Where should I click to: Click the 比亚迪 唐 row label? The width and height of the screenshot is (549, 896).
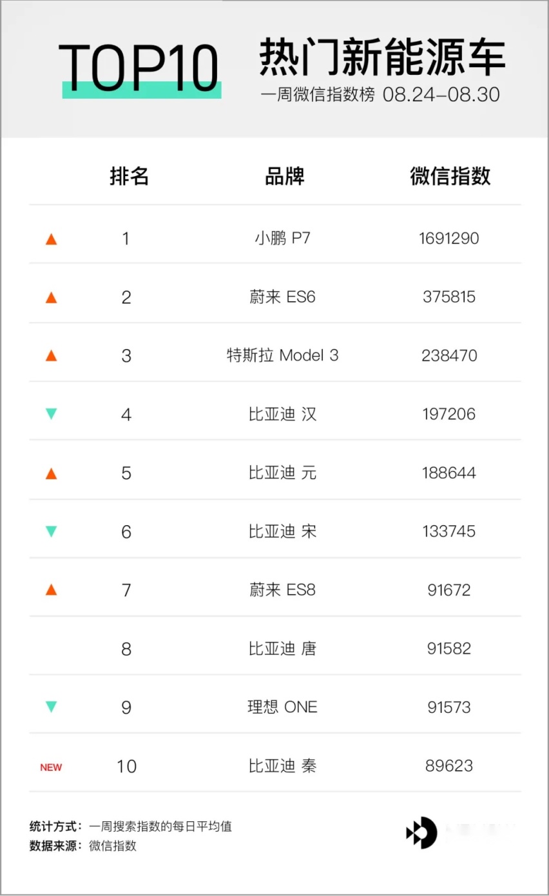pos(282,648)
